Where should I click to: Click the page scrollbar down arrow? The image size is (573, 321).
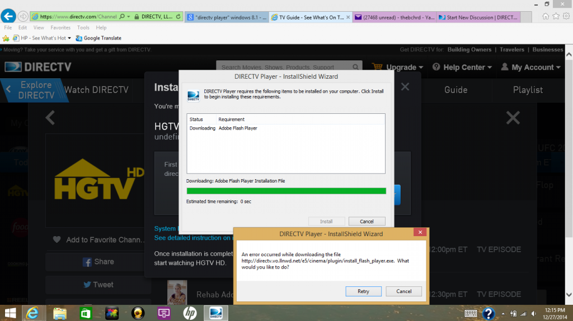(x=569, y=295)
